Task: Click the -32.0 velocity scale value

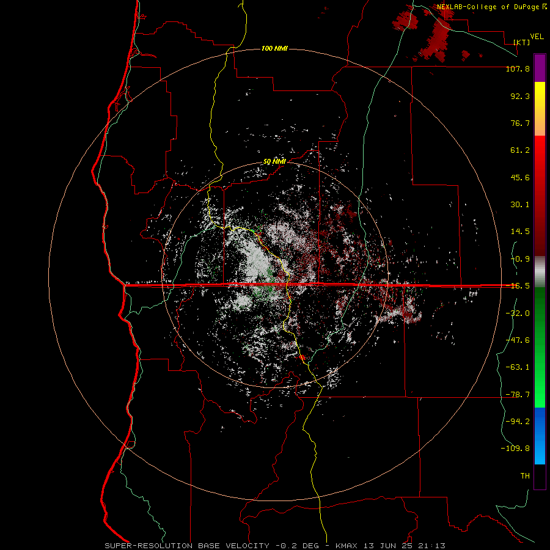Action: pos(518,313)
